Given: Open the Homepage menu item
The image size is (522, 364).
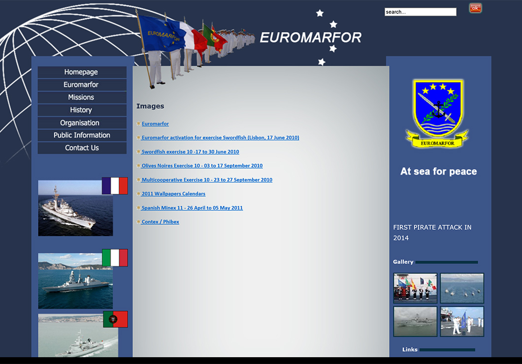Looking at the screenshot, I should (82, 72).
